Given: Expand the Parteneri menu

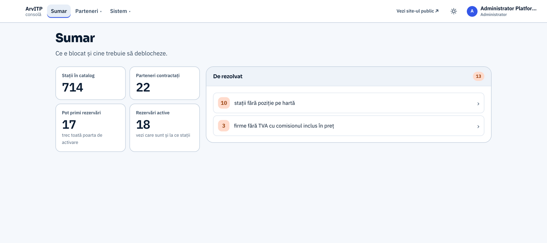Looking at the screenshot, I should [89, 11].
